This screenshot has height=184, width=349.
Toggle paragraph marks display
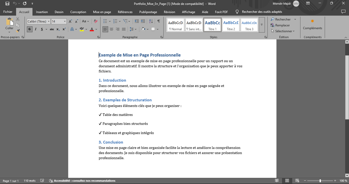point(159,21)
